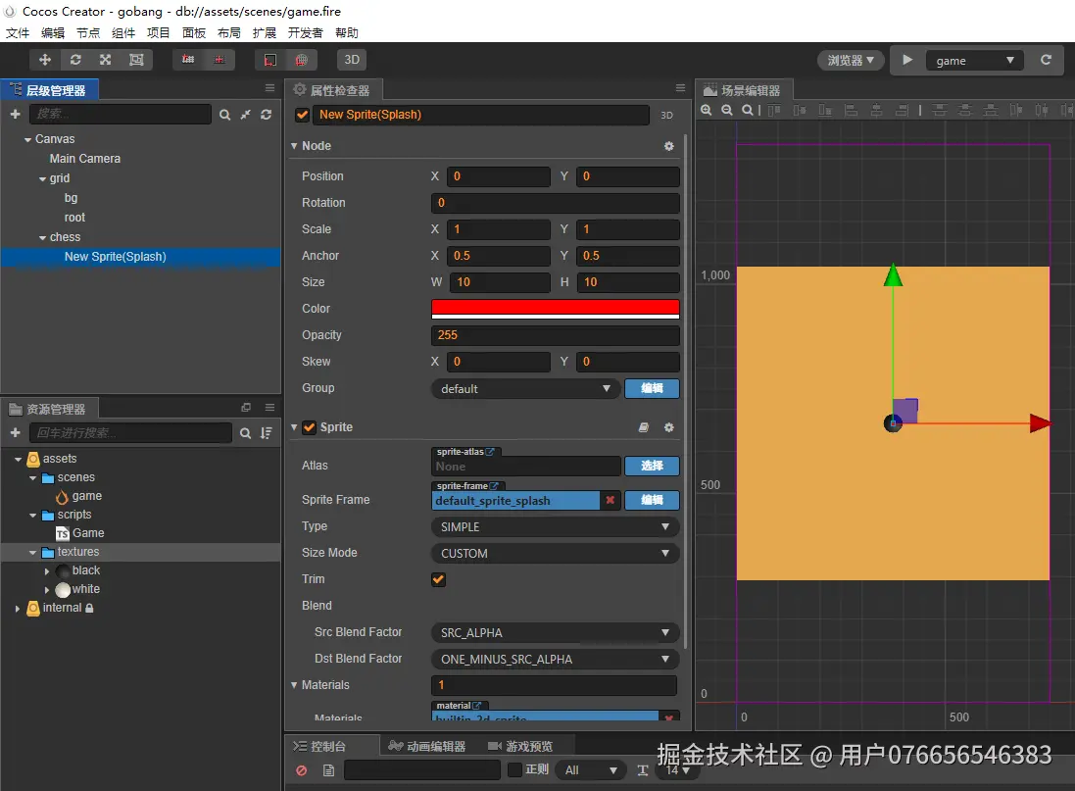The height and width of the screenshot is (791, 1075).
Task: Open the game scene selector dropdown
Action: click(x=974, y=61)
